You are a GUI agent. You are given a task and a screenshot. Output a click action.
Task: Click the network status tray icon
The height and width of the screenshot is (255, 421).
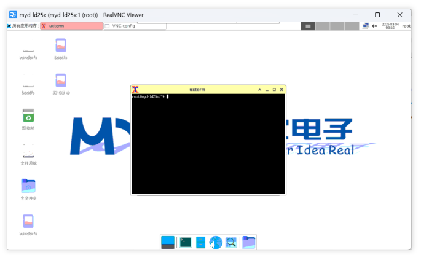click(x=366, y=26)
